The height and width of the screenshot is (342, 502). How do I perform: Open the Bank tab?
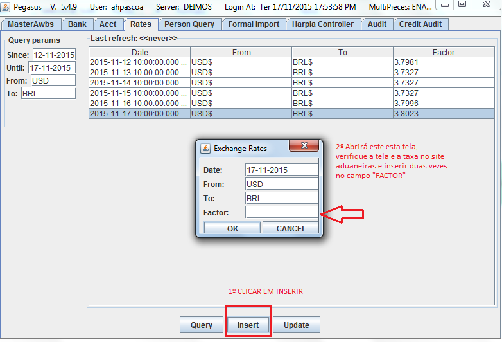click(x=77, y=24)
